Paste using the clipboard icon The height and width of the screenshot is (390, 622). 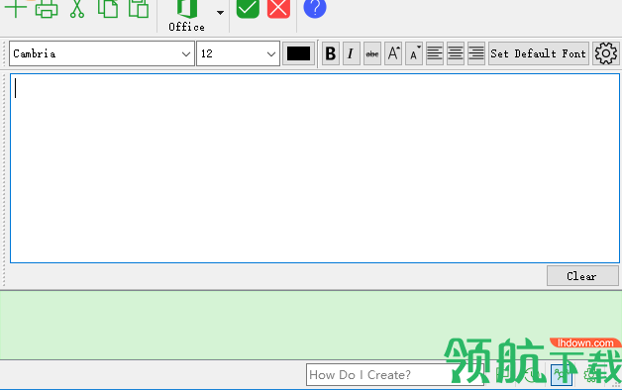(139, 9)
